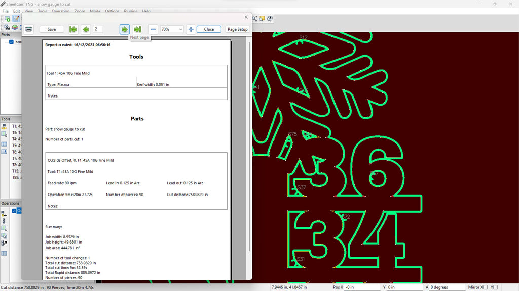Click the new drill operation icon
This screenshot has height=291, width=519.
pos(4,221)
